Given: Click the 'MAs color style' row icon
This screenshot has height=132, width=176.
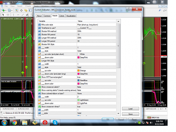Looking at the screenshot, I should coord(39,25).
